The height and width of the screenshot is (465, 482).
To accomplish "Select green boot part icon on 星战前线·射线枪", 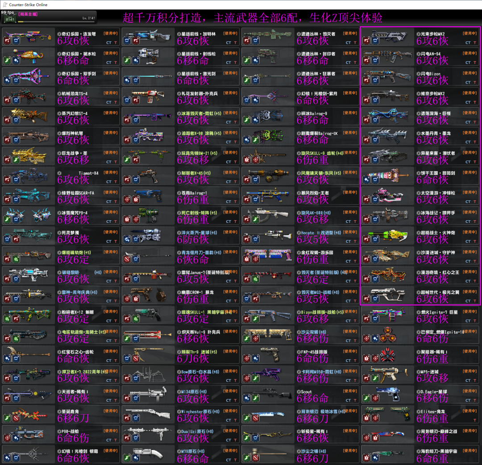I will pos(127,61).
